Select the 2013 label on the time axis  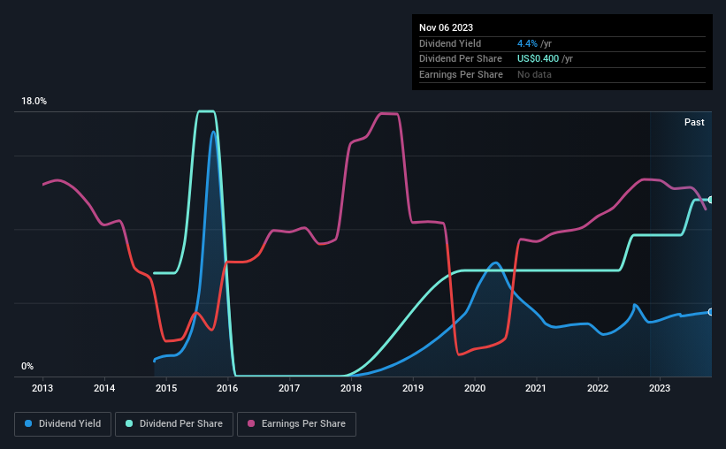42,388
